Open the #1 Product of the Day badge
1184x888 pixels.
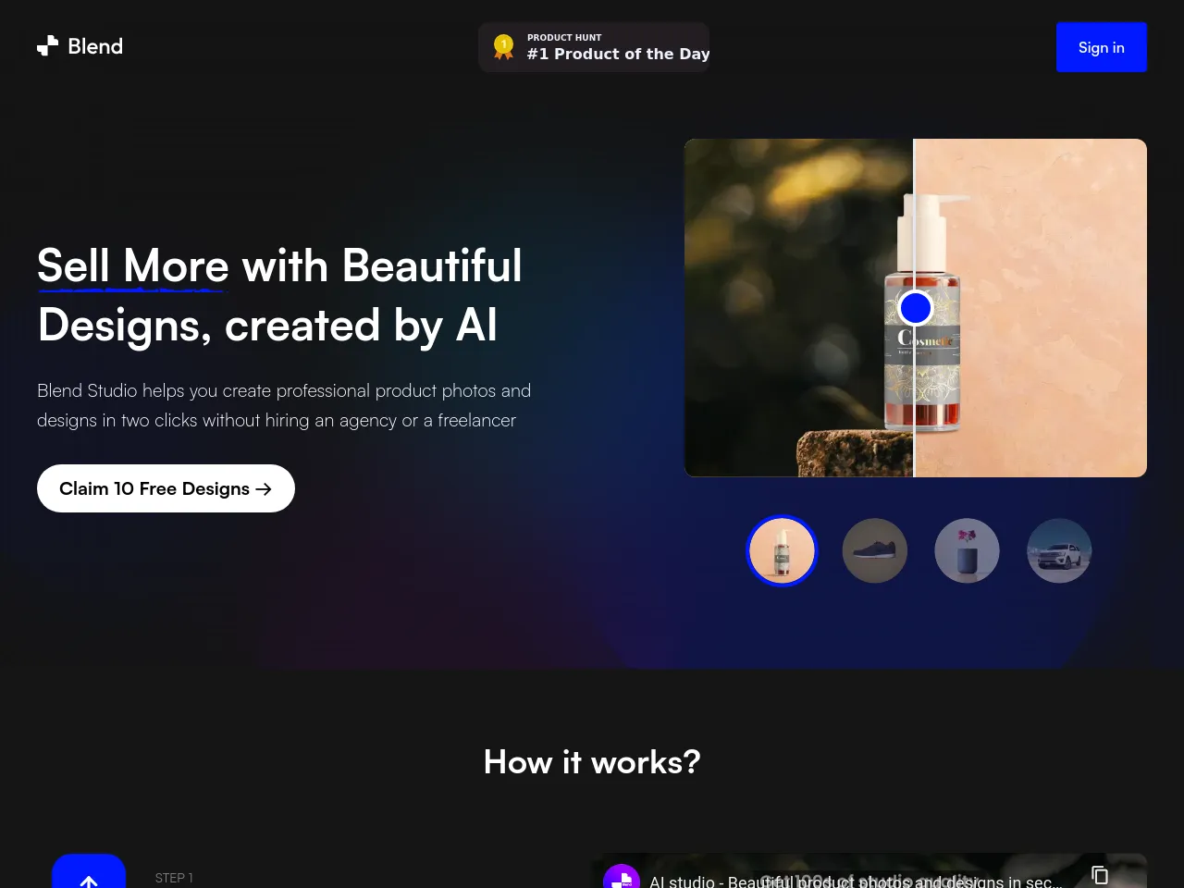click(x=594, y=47)
